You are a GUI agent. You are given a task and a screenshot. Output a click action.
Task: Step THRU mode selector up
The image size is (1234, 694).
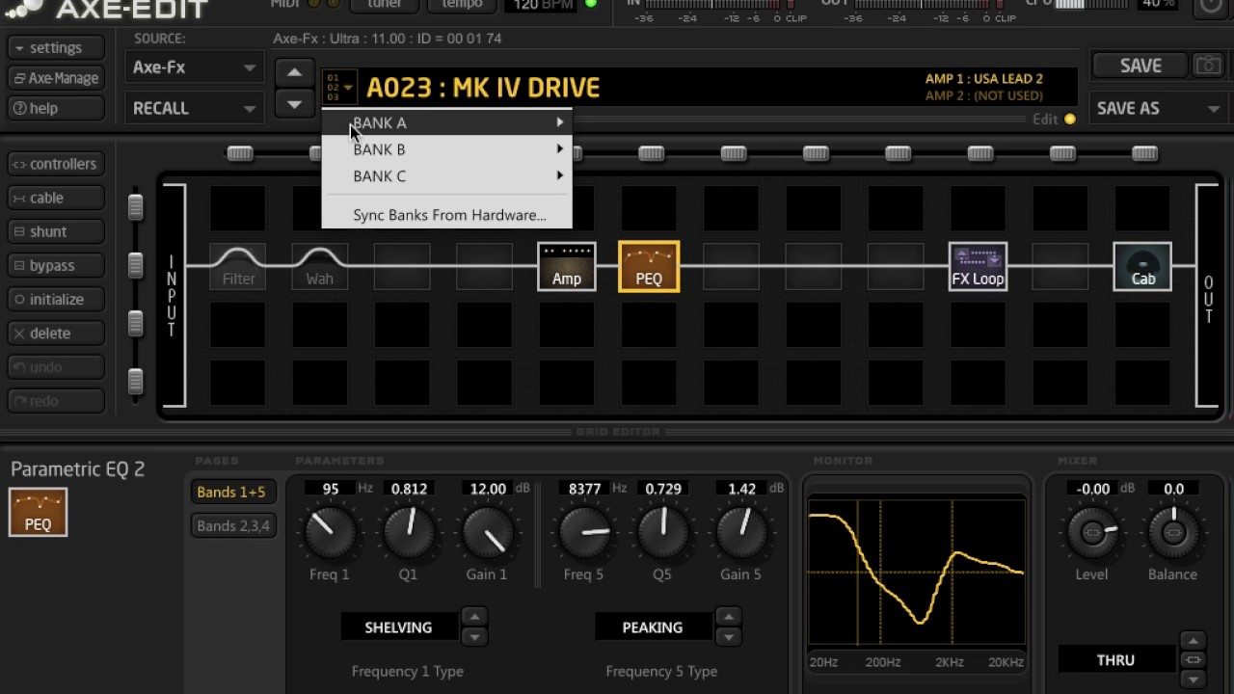1193,641
